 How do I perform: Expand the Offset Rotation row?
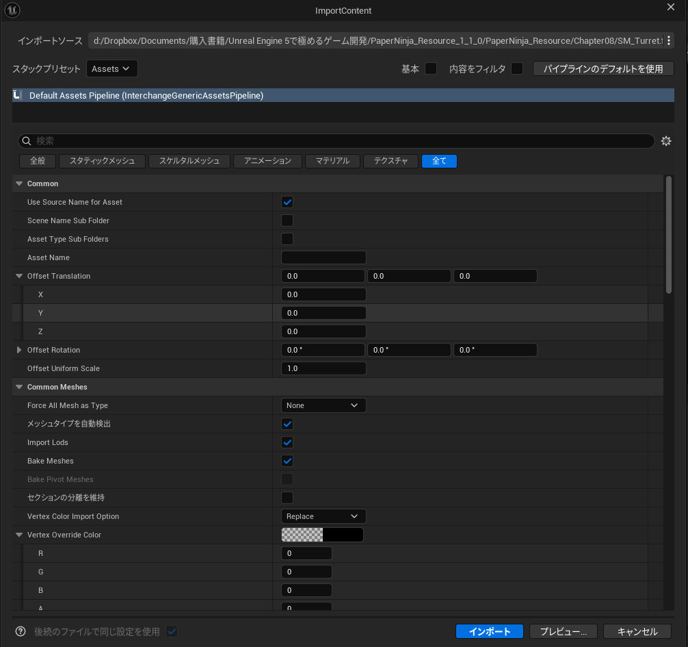(x=19, y=350)
